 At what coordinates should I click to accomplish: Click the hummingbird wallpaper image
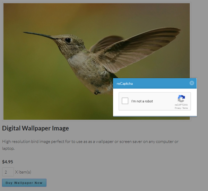click(x=97, y=61)
